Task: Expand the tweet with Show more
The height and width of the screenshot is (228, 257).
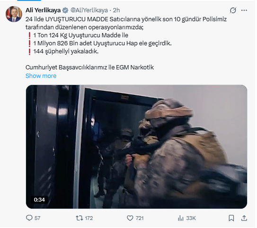Action: coord(41,76)
